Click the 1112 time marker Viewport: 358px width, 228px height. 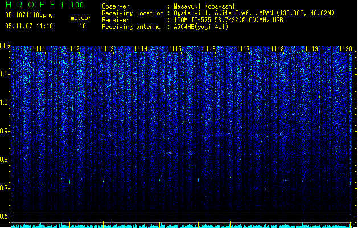(73, 49)
